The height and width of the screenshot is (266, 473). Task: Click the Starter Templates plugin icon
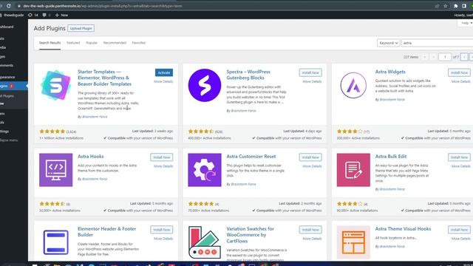(56, 86)
